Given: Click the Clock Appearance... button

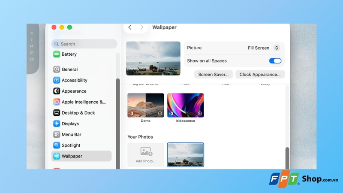Looking at the screenshot, I should click(x=260, y=74).
